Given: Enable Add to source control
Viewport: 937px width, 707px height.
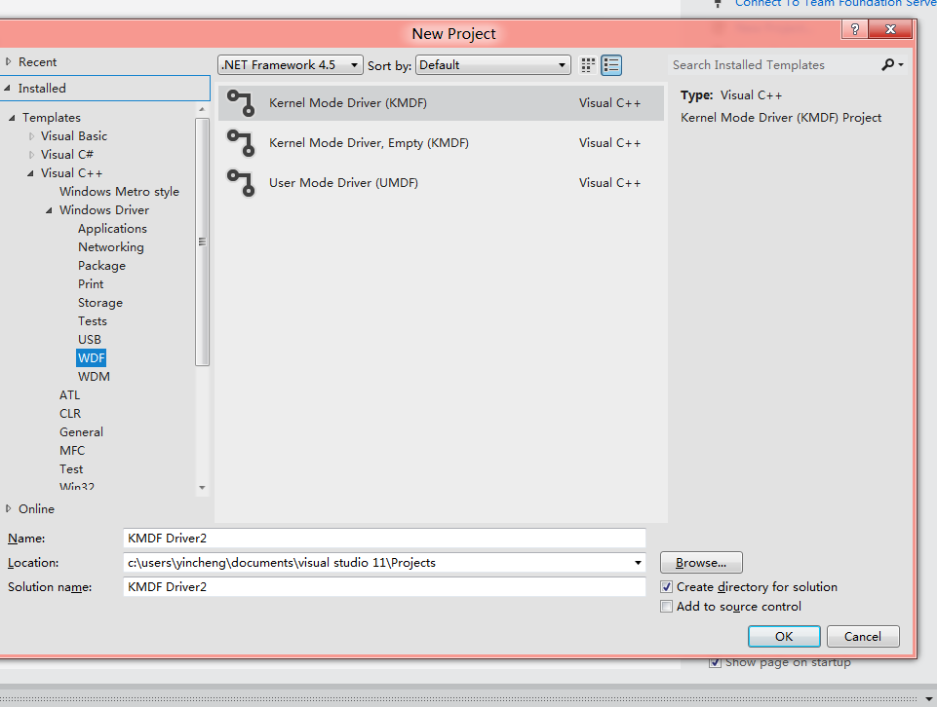Looking at the screenshot, I should coord(666,606).
